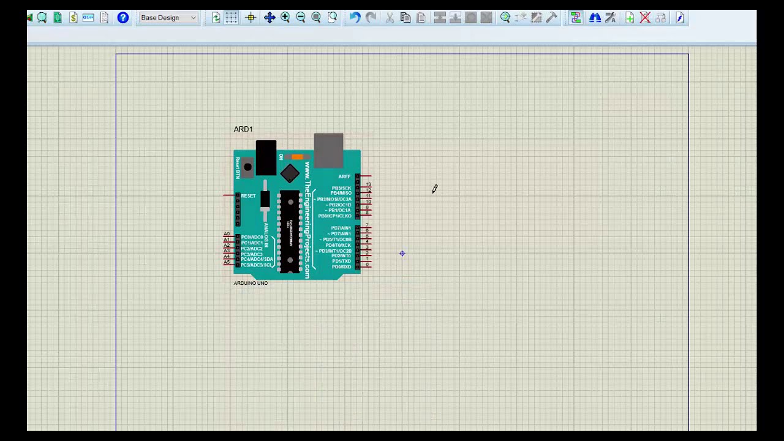
Task: Select the Decompose hammer icon
Action: 551,18
